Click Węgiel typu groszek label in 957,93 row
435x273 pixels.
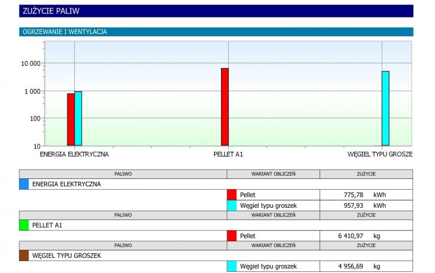point(268,206)
